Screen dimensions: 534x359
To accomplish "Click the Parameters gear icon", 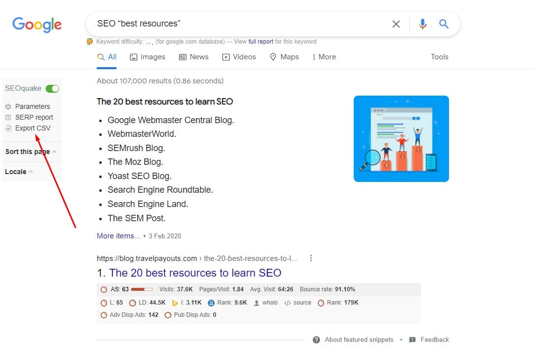I will point(8,107).
